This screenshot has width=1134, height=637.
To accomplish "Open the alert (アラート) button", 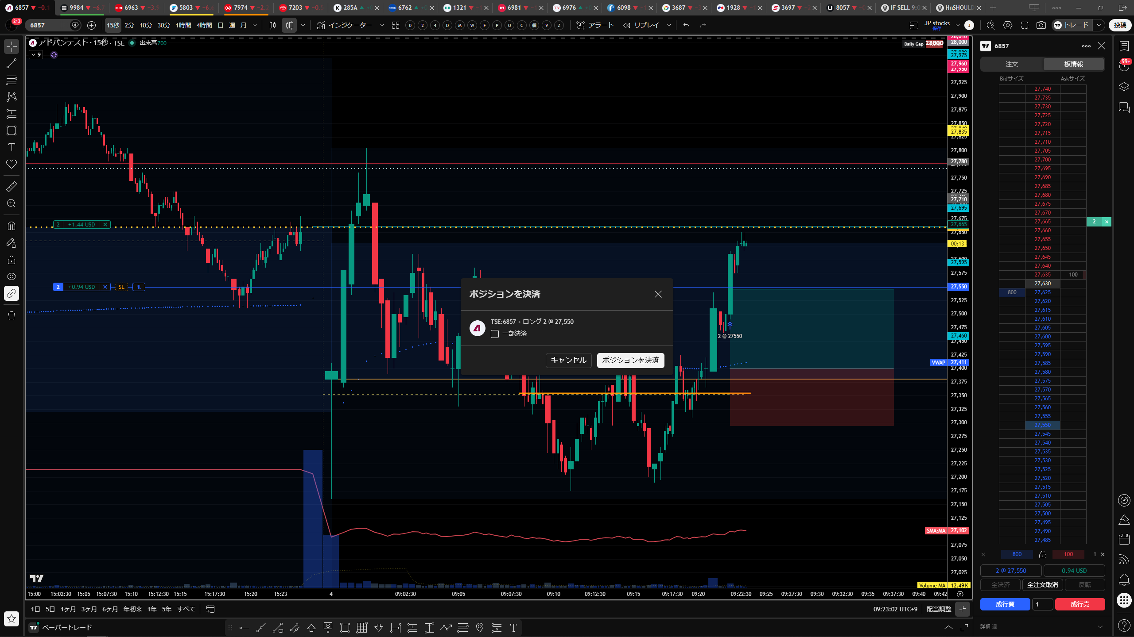I will click(595, 25).
